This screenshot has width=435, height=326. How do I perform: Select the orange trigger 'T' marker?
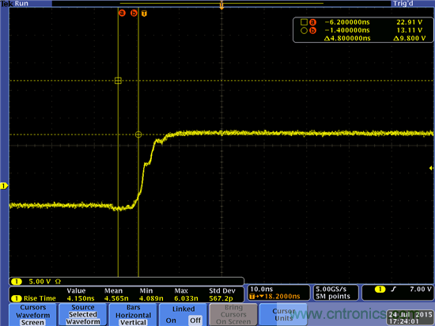click(x=144, y=13)
